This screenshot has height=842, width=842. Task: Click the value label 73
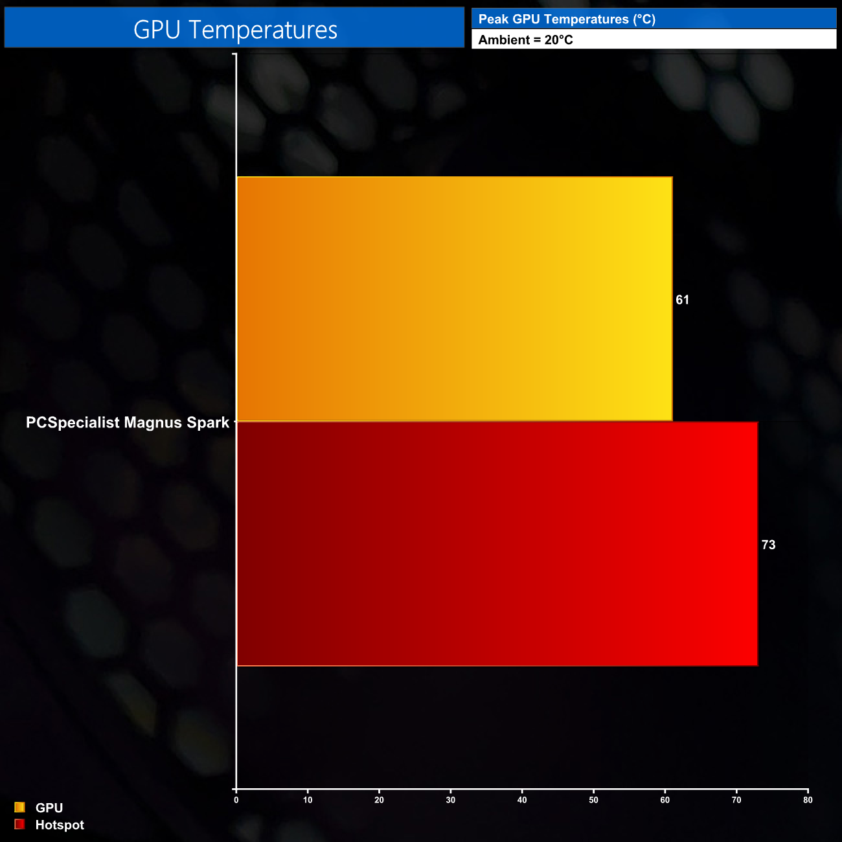pos(768,545)
